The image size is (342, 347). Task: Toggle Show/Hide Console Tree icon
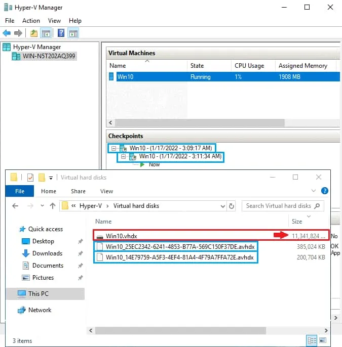coord(46,33)
